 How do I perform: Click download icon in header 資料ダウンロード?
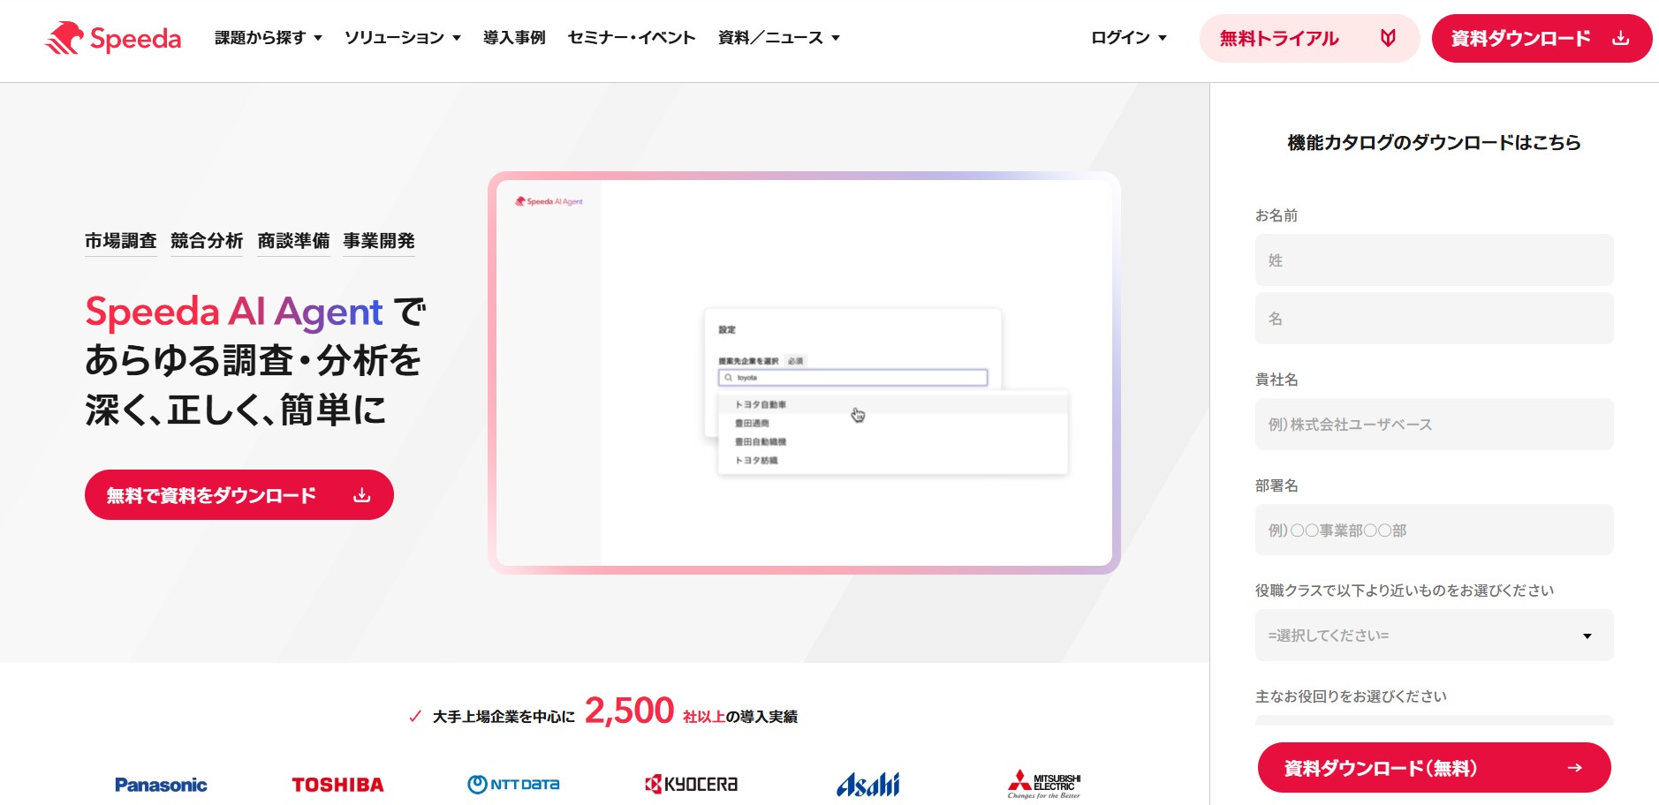pos(1620,38)
